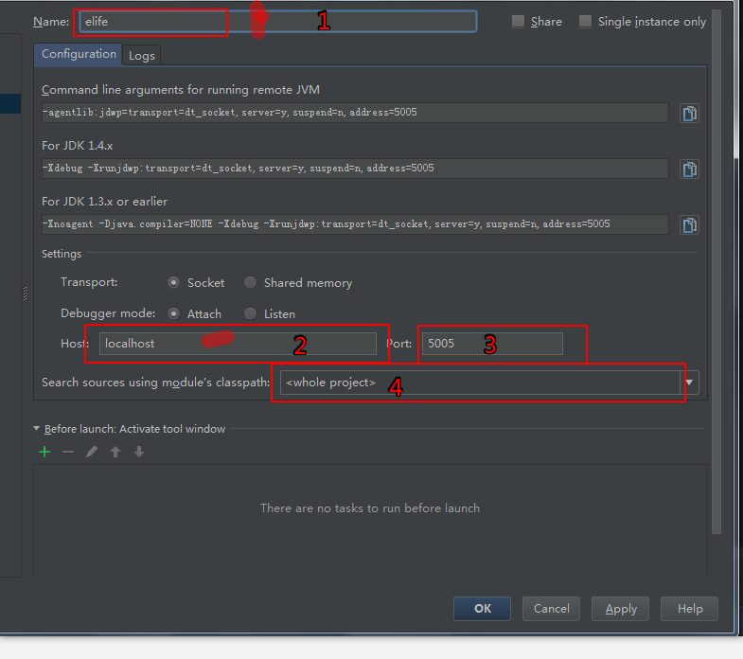Viewport: 743px width, 659px height.
Task: Confirm with the OK button
Action: (482, 609)
